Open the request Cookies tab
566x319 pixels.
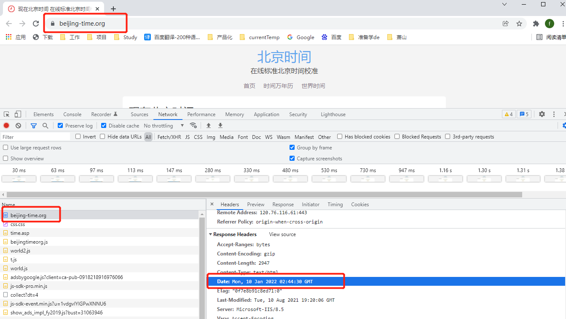360,204
